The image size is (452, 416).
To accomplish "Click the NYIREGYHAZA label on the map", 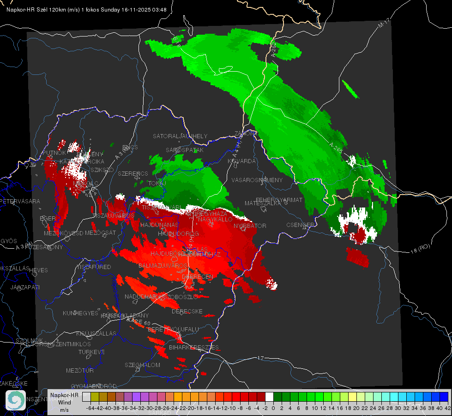I will tap(207, 214).
